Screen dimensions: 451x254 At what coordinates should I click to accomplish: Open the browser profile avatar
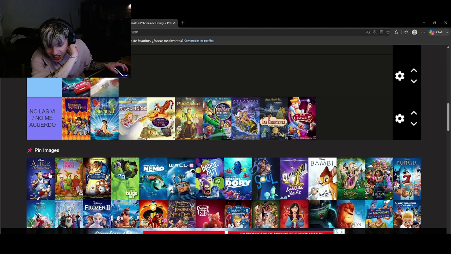pos(415,32)
